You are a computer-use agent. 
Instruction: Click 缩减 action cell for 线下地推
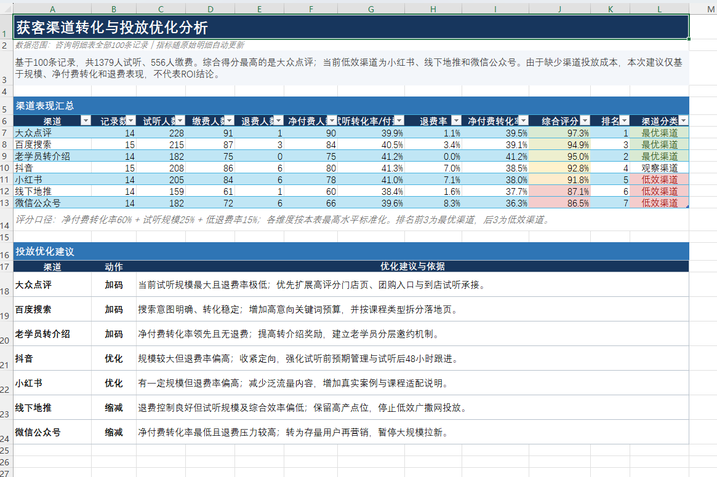tap(114, 408)
